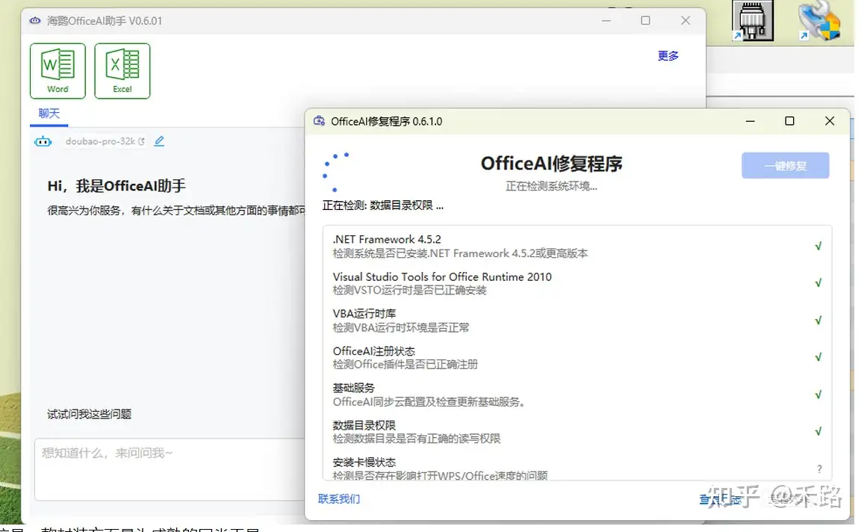864x532 pixels.
Task: Click the checkmark status for OfficeAI注册状态
Action: point(818,357)
